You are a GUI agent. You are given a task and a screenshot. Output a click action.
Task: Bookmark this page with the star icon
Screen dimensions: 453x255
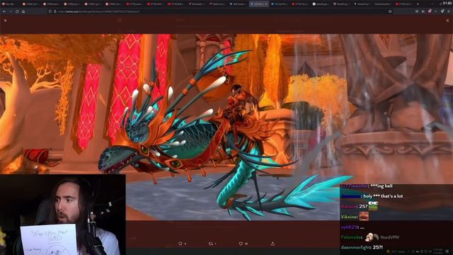pos(390,11)
